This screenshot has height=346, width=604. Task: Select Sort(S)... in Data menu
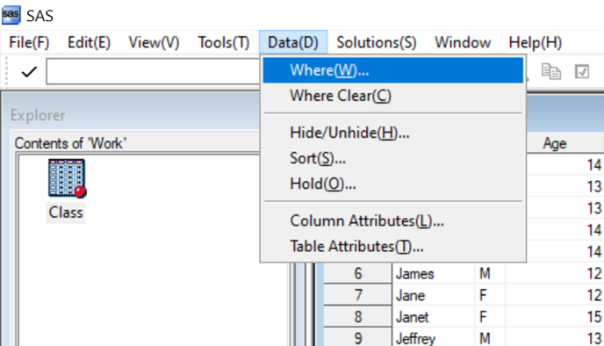point(393,158)
